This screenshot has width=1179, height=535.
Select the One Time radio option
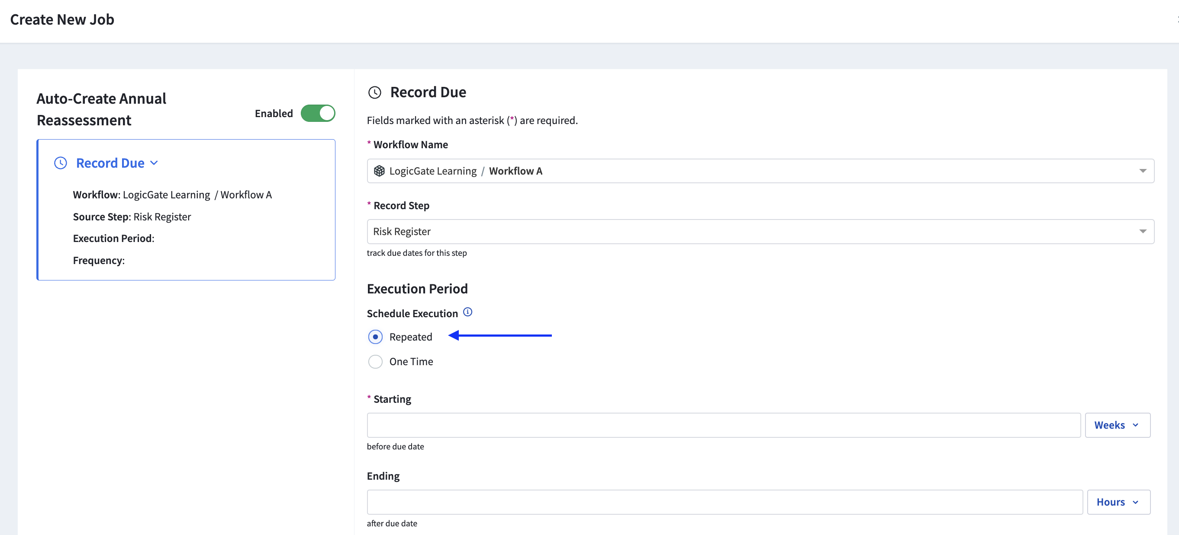point(375,361)
